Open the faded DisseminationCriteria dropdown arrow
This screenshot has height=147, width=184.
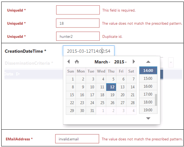click(x=171, y=62)
